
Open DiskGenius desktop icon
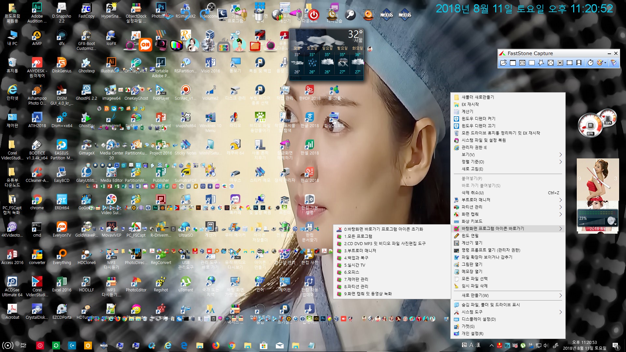coord(62,65)
